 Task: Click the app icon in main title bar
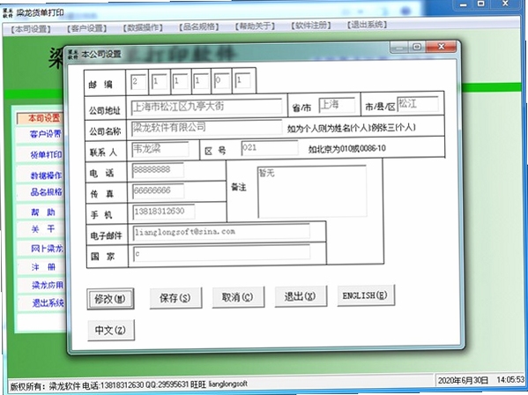8,13
